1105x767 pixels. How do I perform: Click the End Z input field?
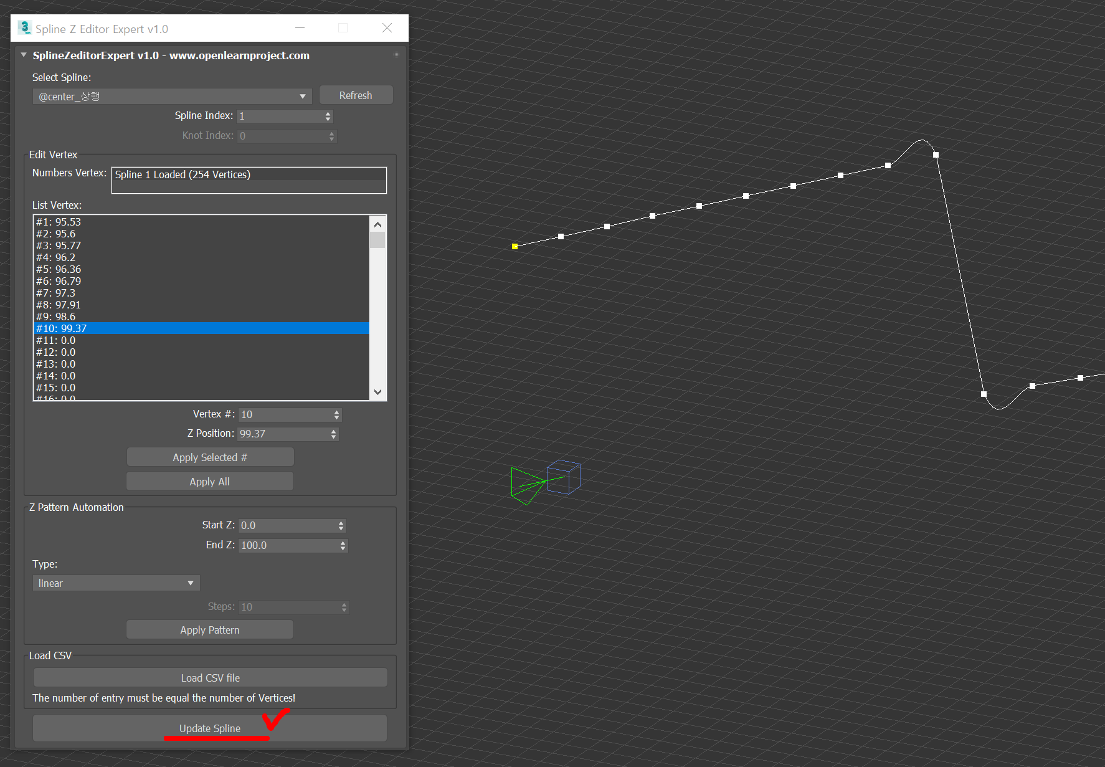(x=289, y=546)
